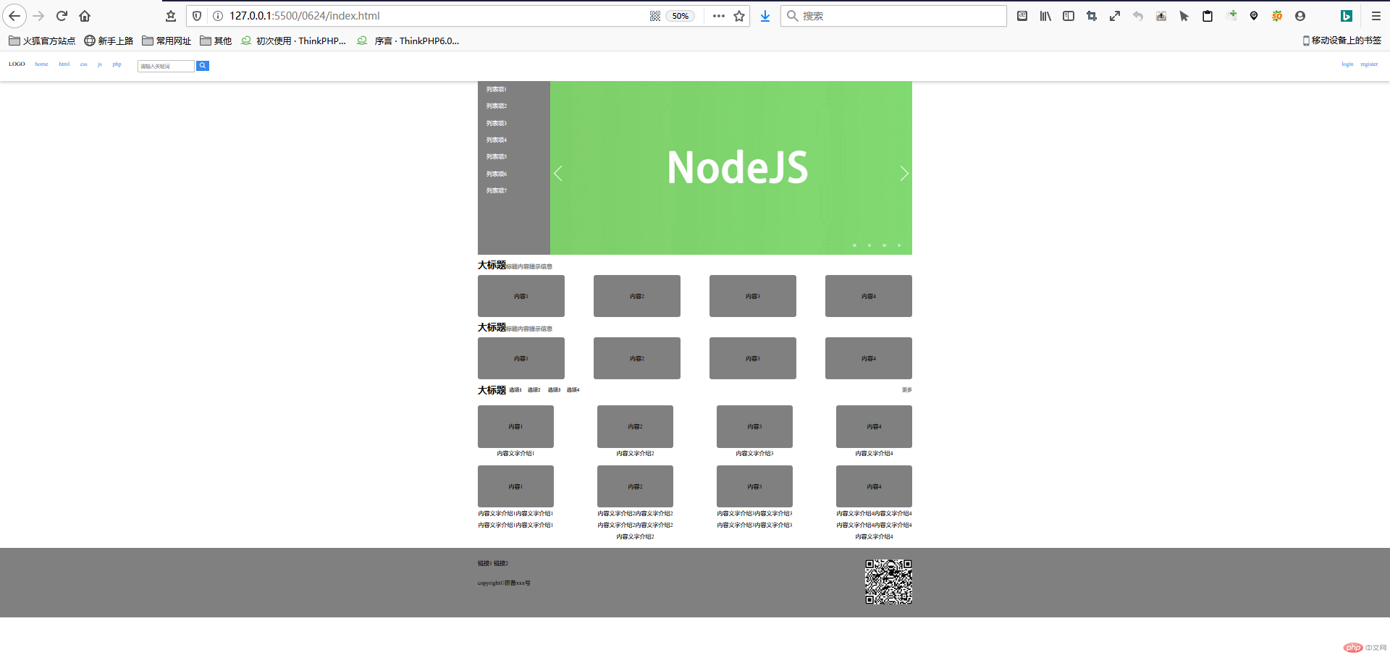Select 列表项7 in the gray sidebar
Image resolution: width=1390 pixels, height=655 pixels.
pyautogui.click(x=497, y=191)
